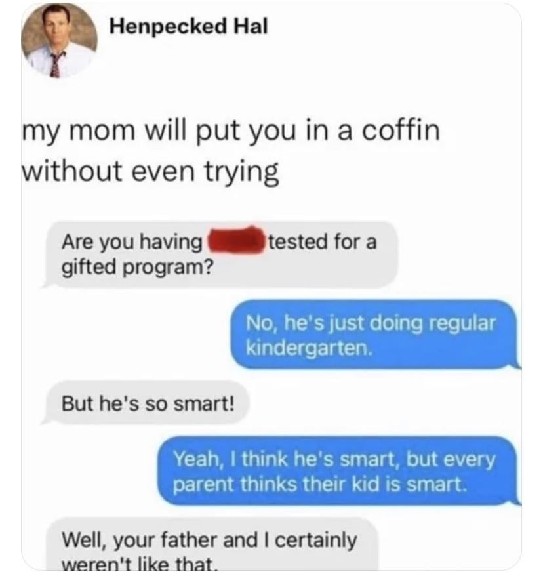Click the words "gifted program?"
This screenshot has width=543, height=574.
click(137, 268)
